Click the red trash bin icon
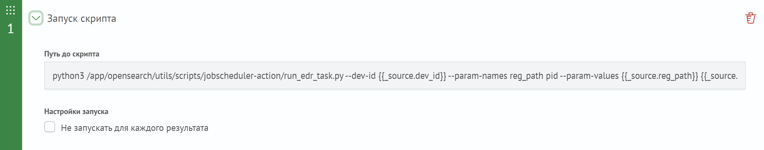The image size is (764, 150). point(750,18)
